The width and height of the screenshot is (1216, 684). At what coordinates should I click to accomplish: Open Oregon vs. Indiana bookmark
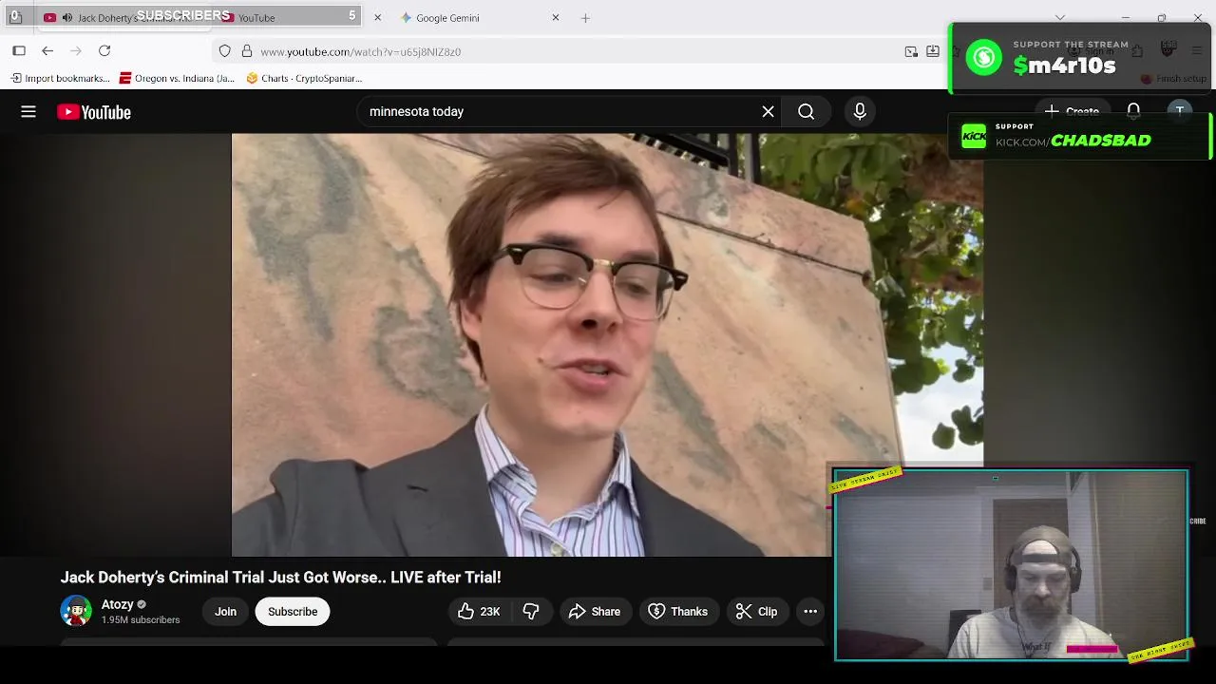pyautogui.click(x=177, y=79)
